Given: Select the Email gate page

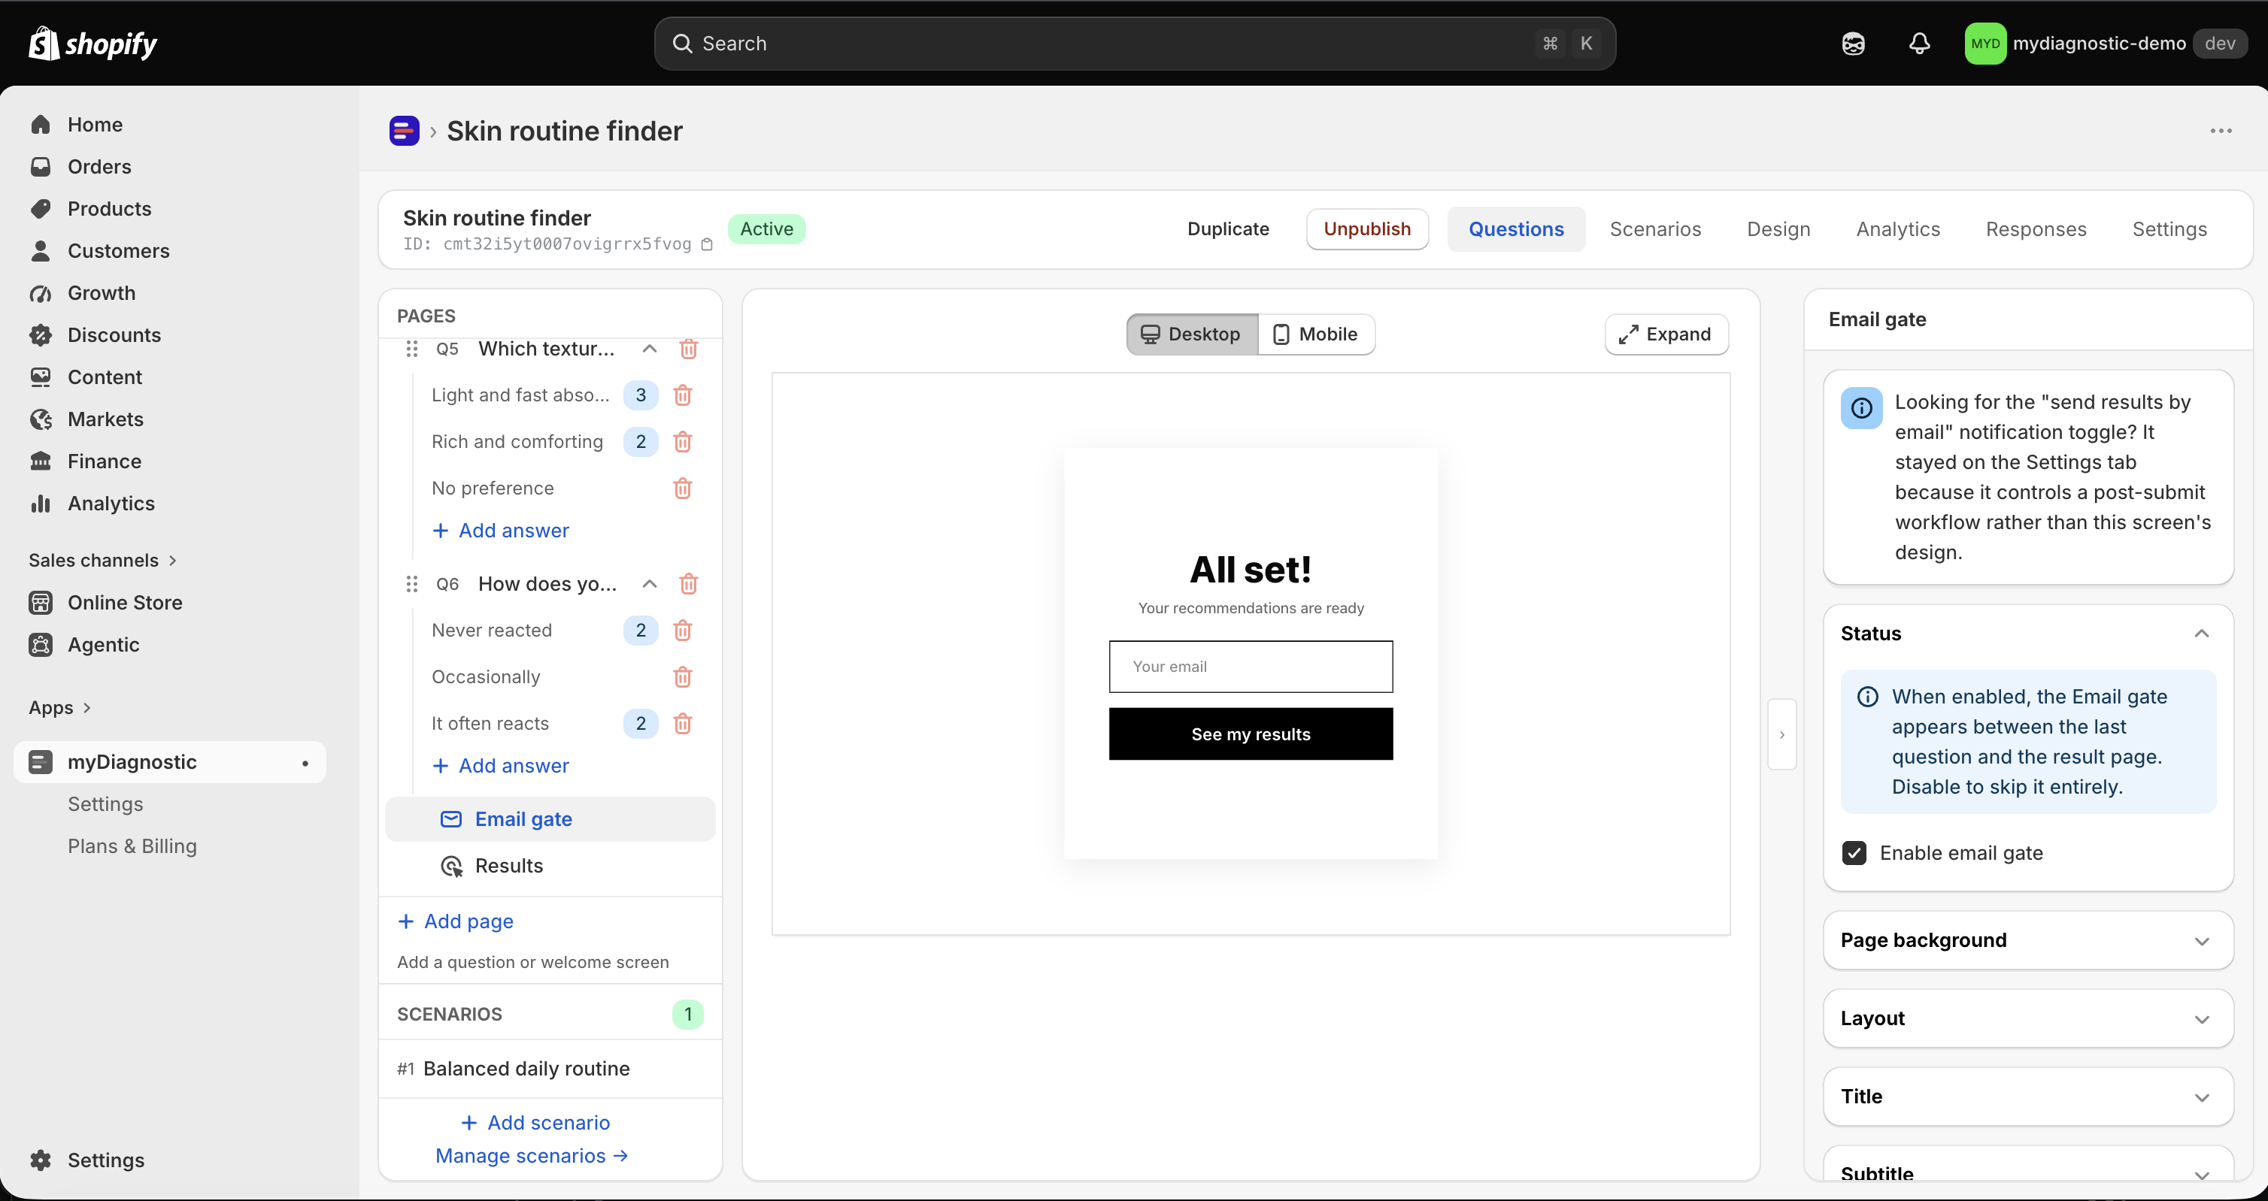Looking at the screenshot, I should coord(550,819).
